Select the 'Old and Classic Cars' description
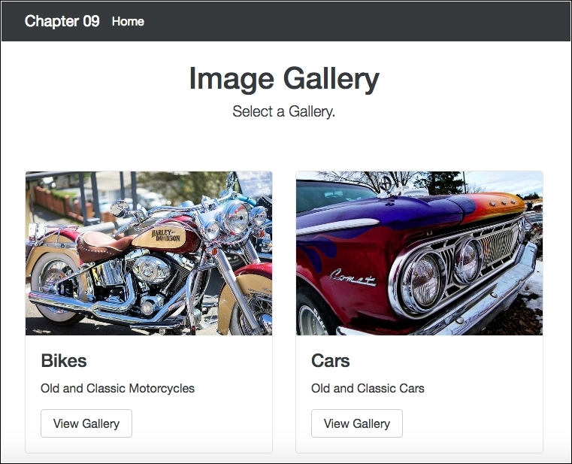The height and width of the screenshot is (464, 572). pyautogui.click(x=368, y=389)
